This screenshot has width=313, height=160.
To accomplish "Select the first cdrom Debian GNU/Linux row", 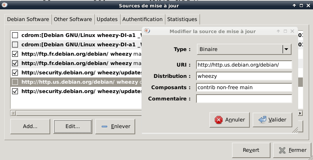I will pos(81,35).
